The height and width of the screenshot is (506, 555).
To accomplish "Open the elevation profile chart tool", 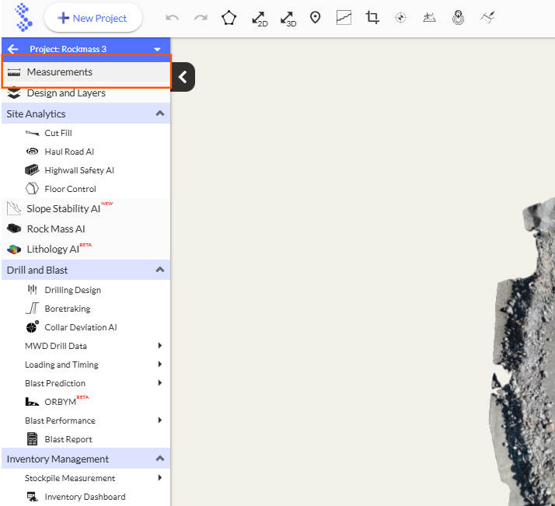I will pos(344,18).
